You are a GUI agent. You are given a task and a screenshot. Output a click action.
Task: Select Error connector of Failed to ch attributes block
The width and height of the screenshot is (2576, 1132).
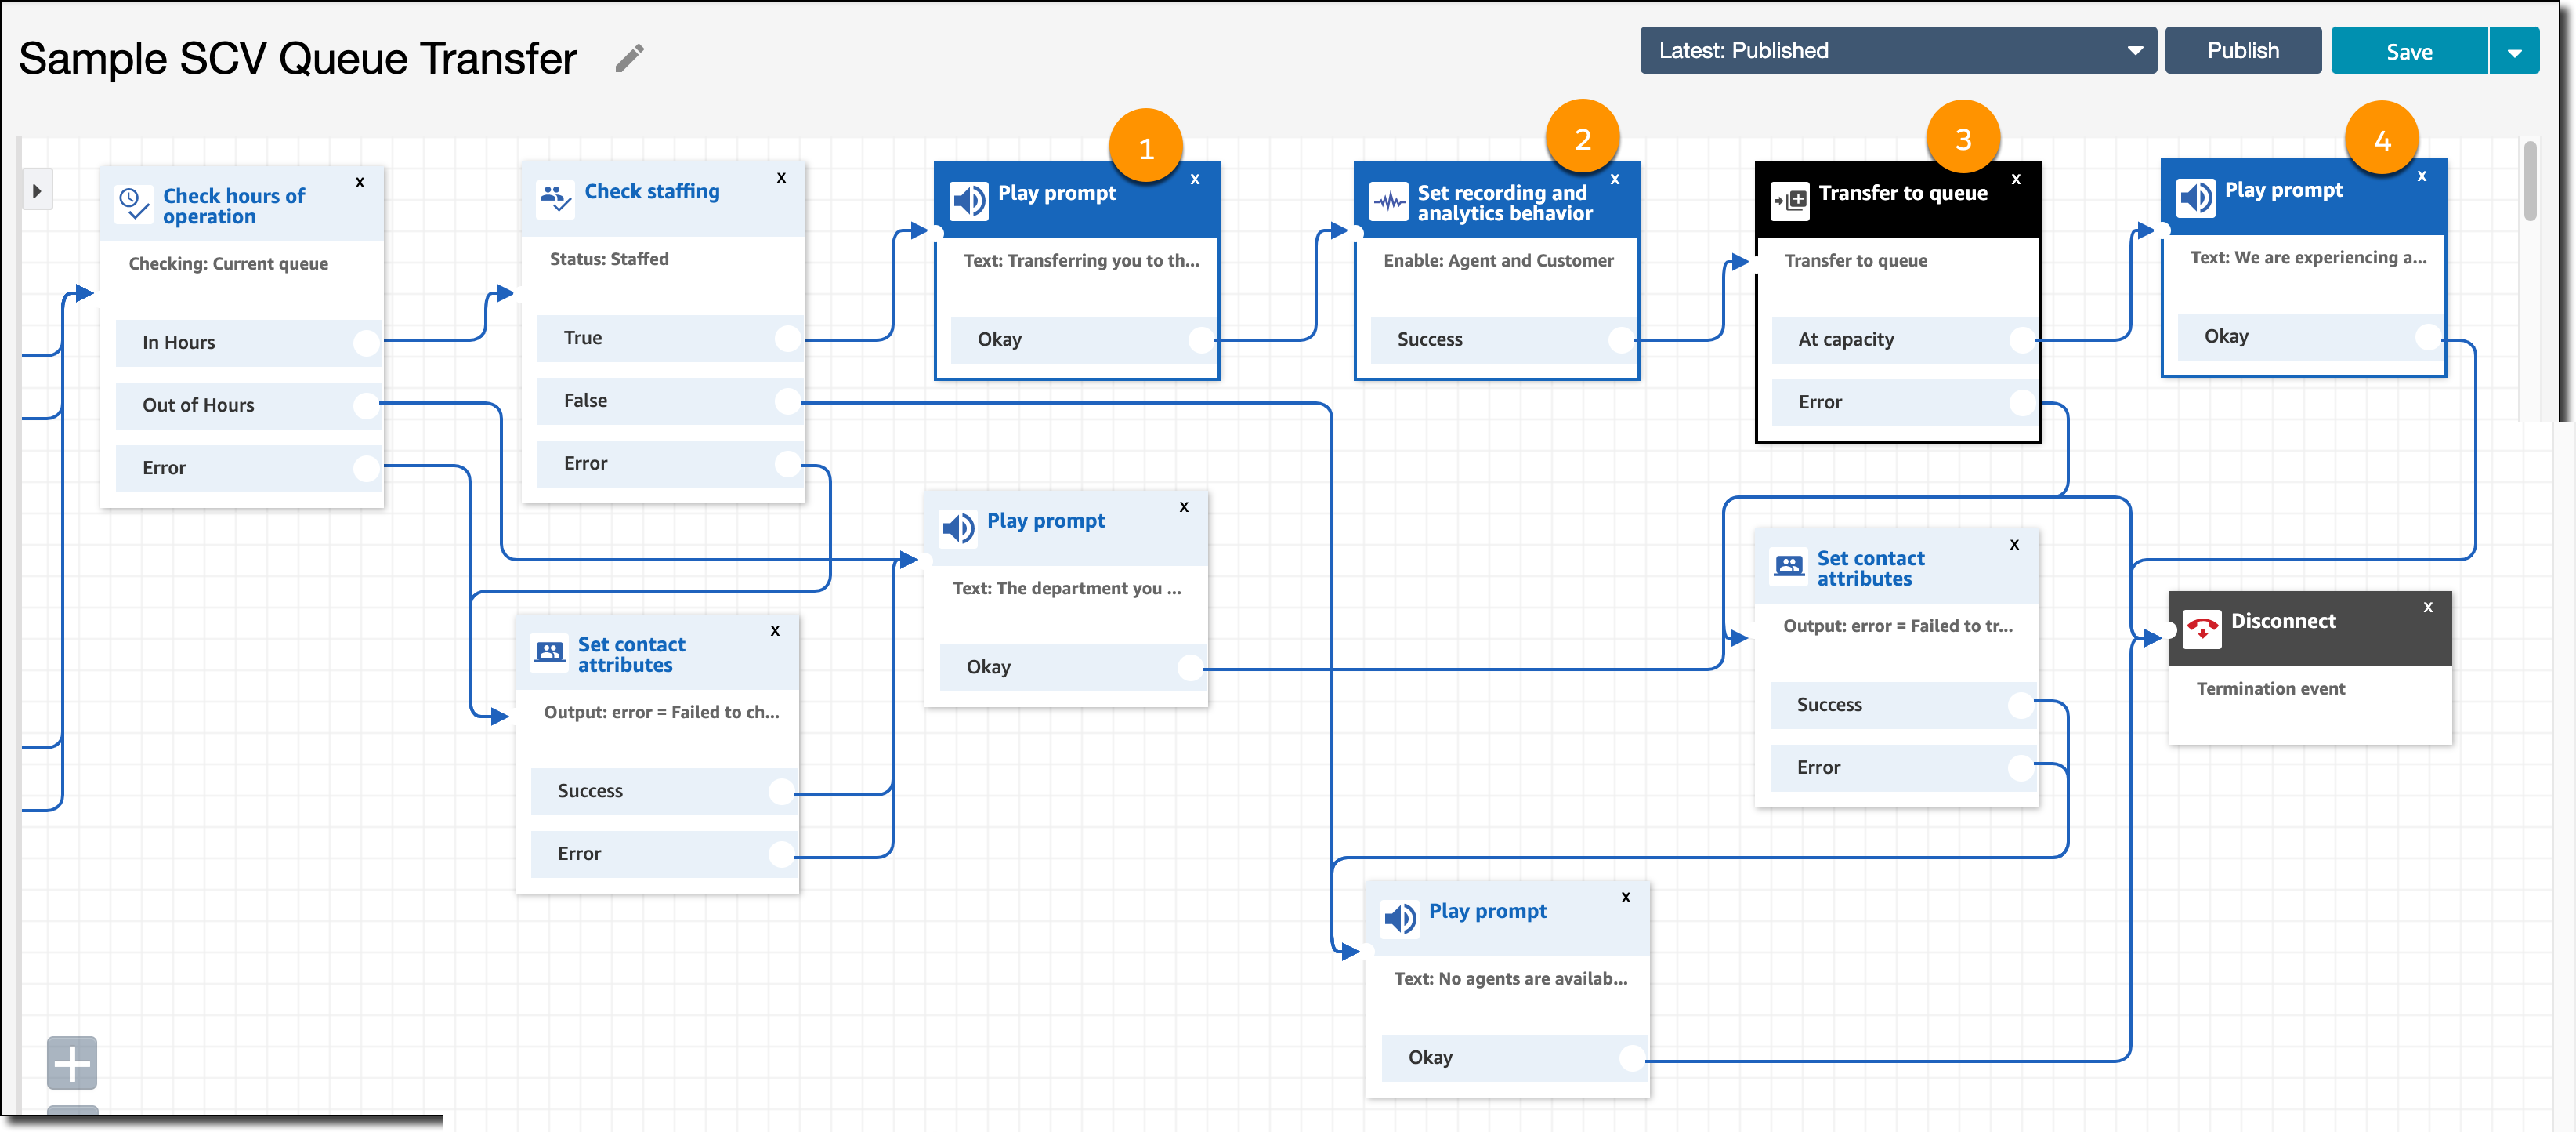tap(782, 854)
